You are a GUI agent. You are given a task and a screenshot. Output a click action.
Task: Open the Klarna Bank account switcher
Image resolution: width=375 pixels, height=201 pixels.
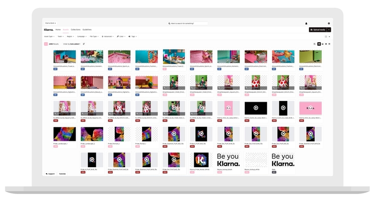coord(51,23)
